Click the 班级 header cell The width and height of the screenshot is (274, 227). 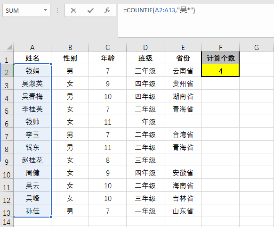coord(145,58)
